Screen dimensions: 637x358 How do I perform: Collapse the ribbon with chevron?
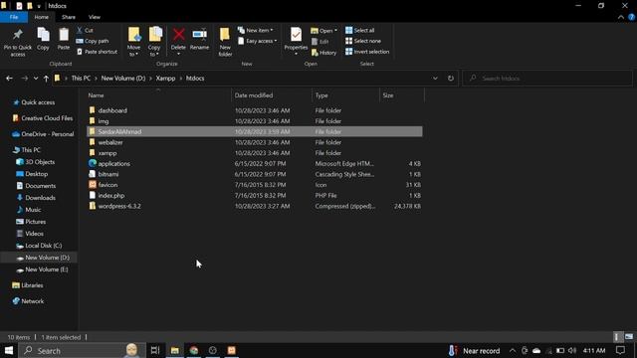point(620,17)
